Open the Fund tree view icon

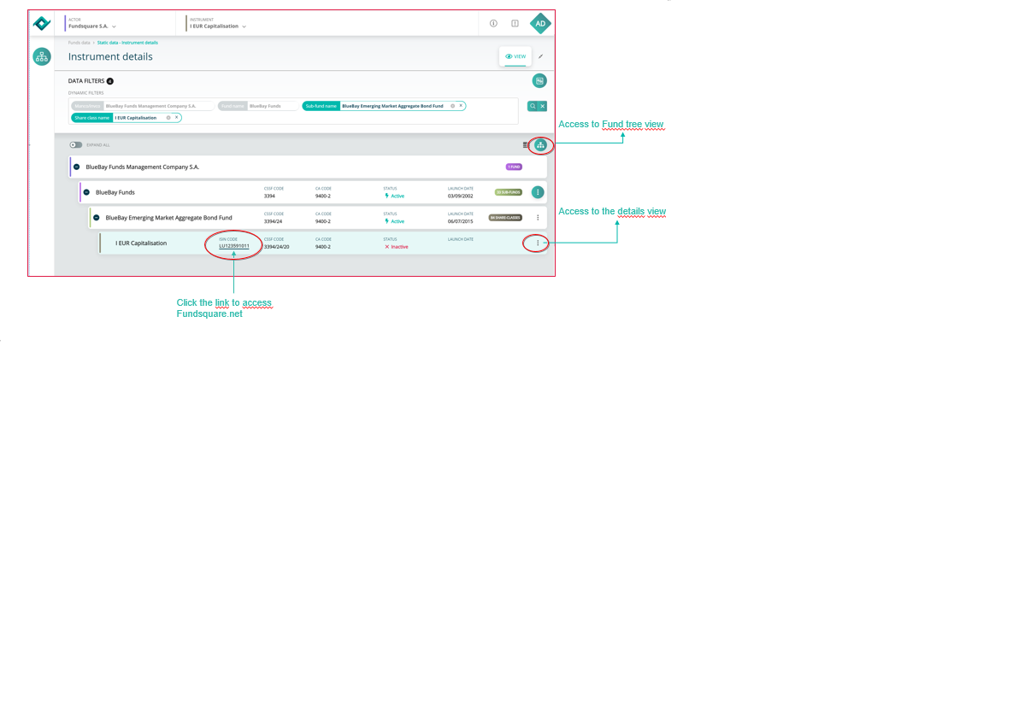tap(541, 145)
